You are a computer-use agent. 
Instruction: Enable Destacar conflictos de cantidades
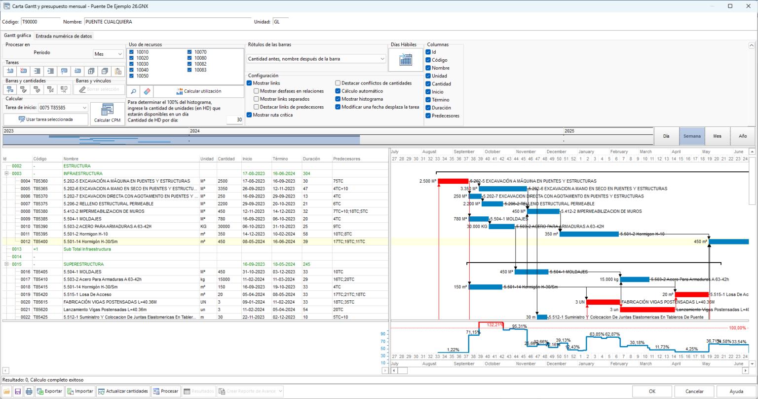[338, 83]
